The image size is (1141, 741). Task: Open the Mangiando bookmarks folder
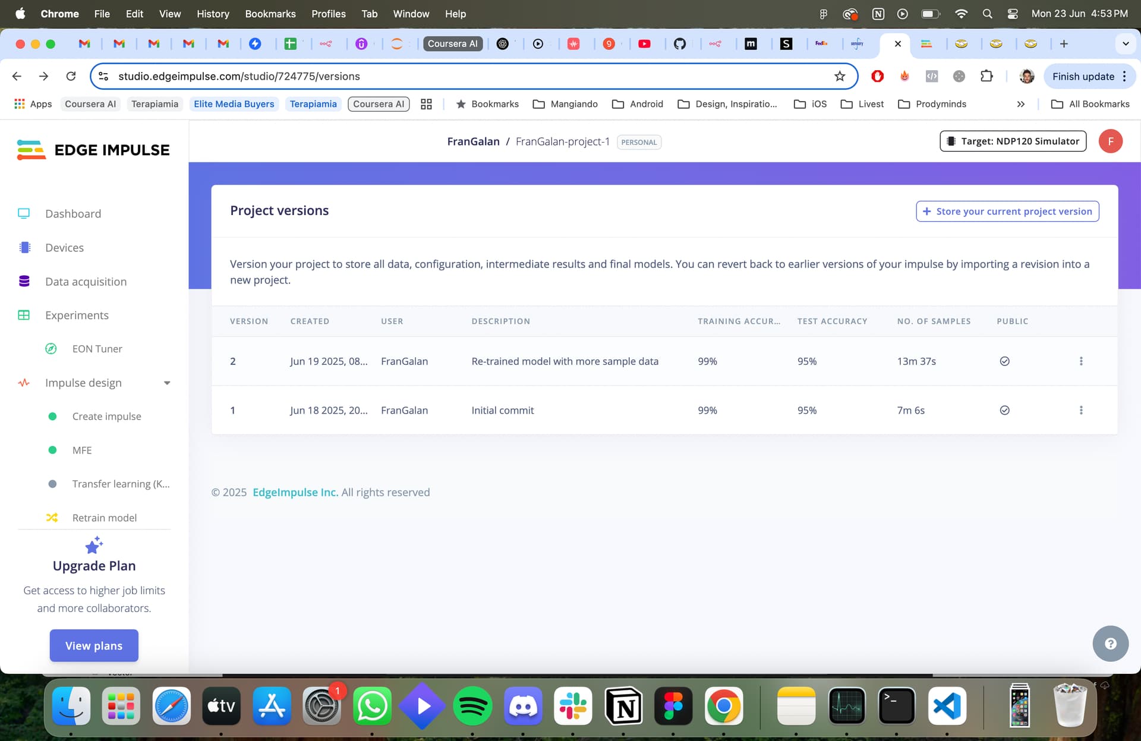point(565,104)
